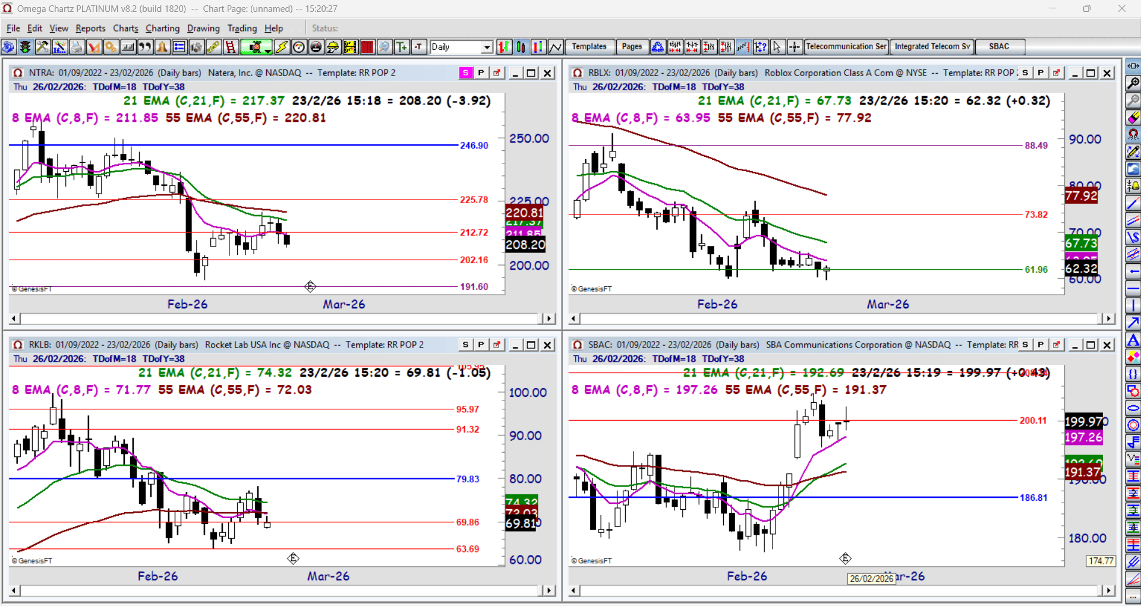
Task: Click the NTRA chart scrollbar left arrow
Action: point(14,318)
